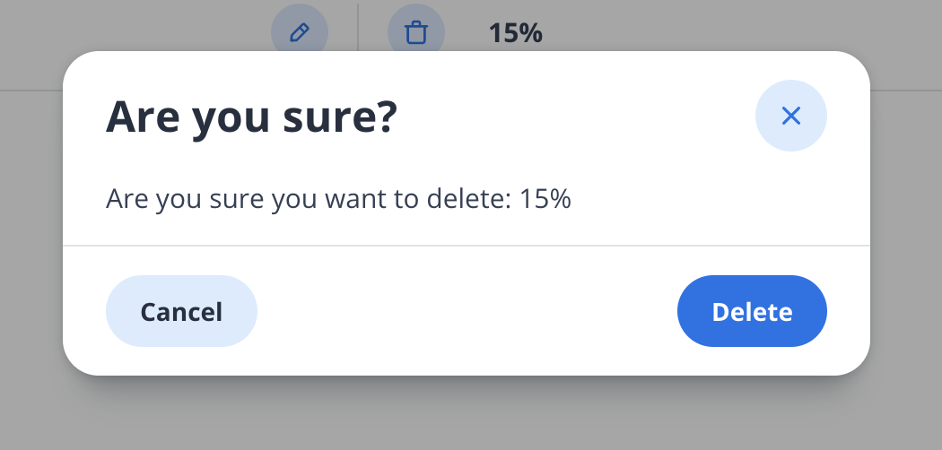Click the horizontal divider inside the dialog
Image resolution: width=942 pixels, height=450 pixels.
coord(467,245)
